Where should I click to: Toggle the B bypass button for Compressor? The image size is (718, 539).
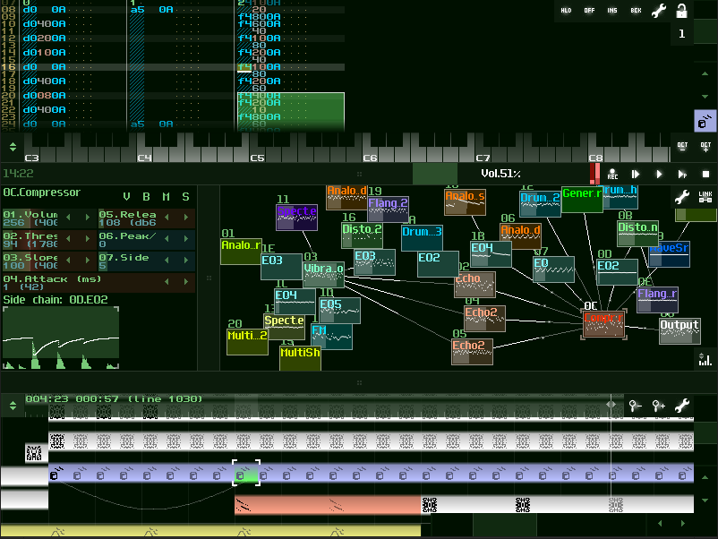(146, 196)
